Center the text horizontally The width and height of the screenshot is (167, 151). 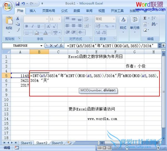click(73, 26)
